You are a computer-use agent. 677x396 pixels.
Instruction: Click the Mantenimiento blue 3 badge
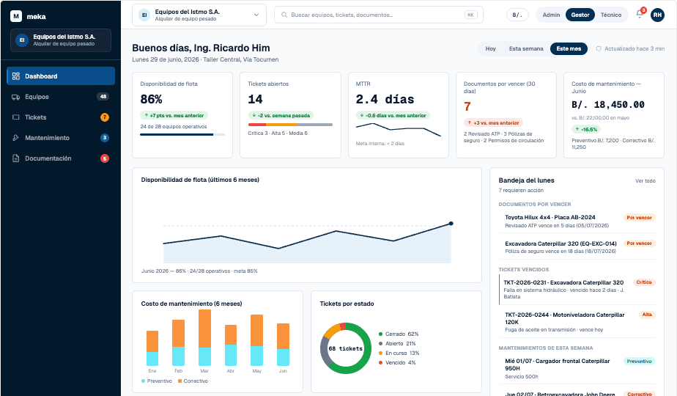coord(105,138)
